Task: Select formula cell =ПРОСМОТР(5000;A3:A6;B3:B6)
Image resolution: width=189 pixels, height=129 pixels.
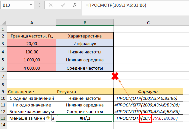Action: tap(148, 111)
